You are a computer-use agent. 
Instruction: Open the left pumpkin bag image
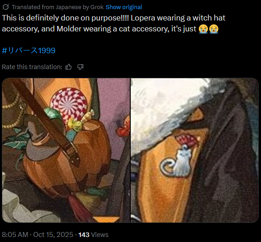(x=66, y=150)
